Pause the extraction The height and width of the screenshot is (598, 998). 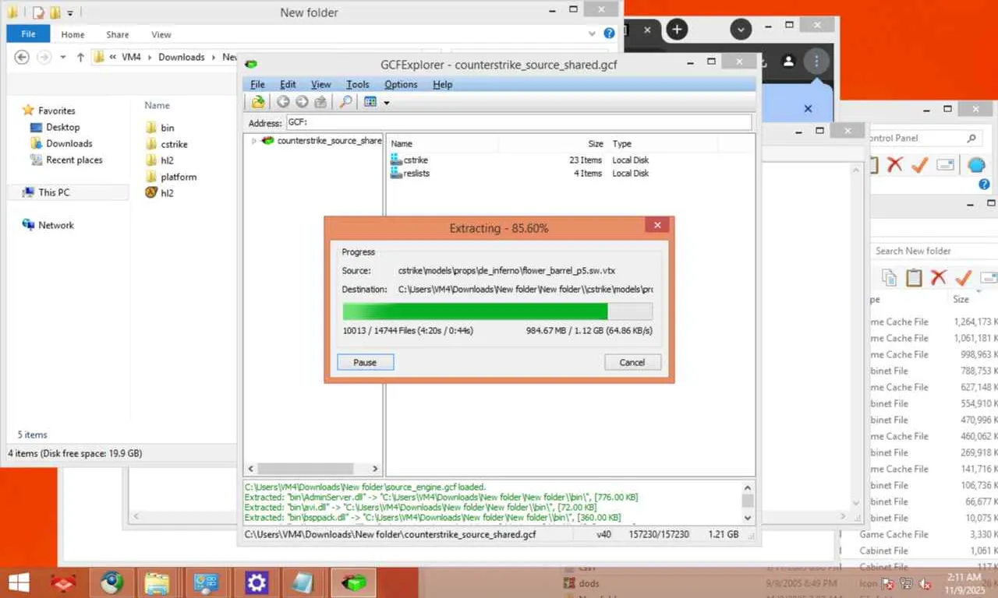(x=365, y=362)
